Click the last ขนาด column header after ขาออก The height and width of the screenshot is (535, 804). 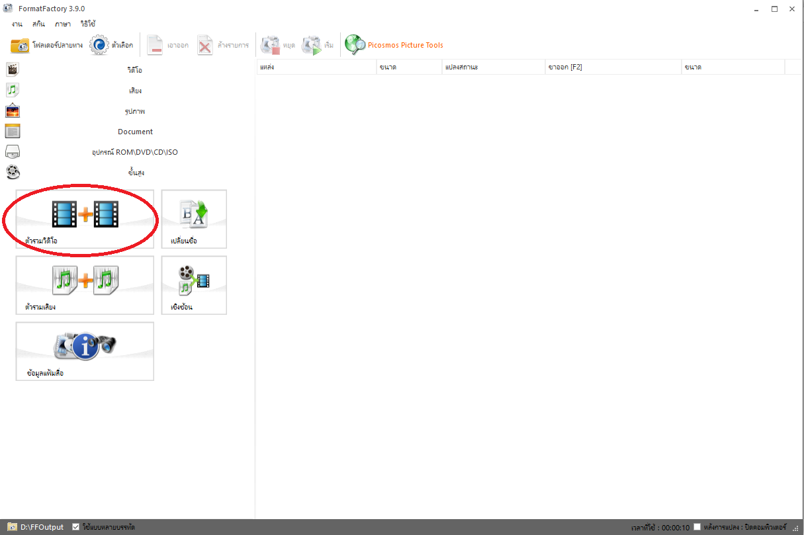(x=733, y=67)
